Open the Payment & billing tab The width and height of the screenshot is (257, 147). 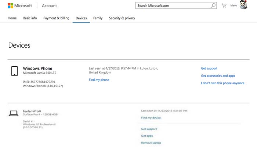[56, 18]
